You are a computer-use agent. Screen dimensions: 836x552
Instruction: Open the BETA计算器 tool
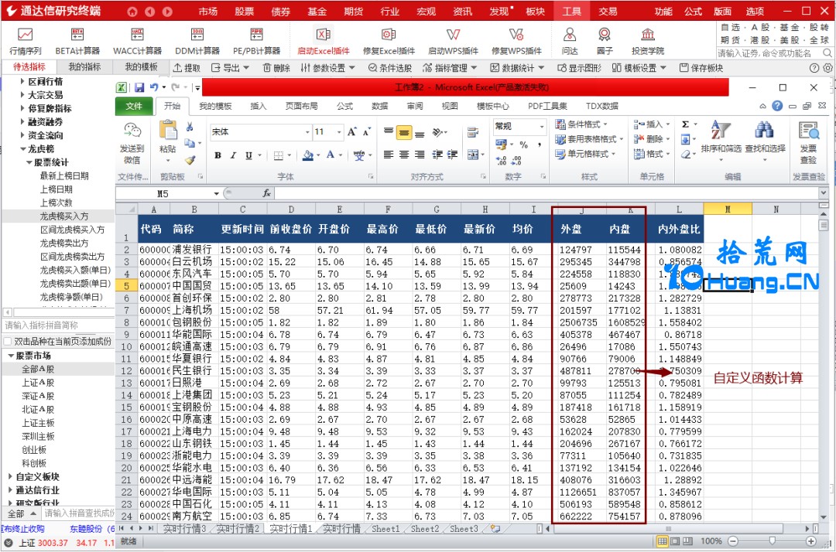tap(77, 41)
